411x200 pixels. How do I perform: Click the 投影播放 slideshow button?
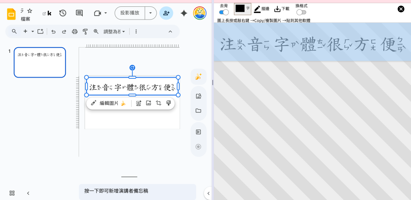point(130,13)
